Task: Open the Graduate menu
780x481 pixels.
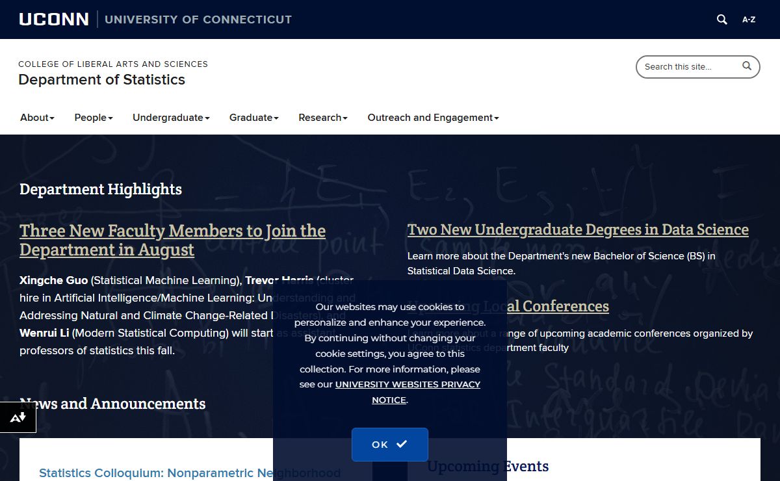Action: coord(253,118)
